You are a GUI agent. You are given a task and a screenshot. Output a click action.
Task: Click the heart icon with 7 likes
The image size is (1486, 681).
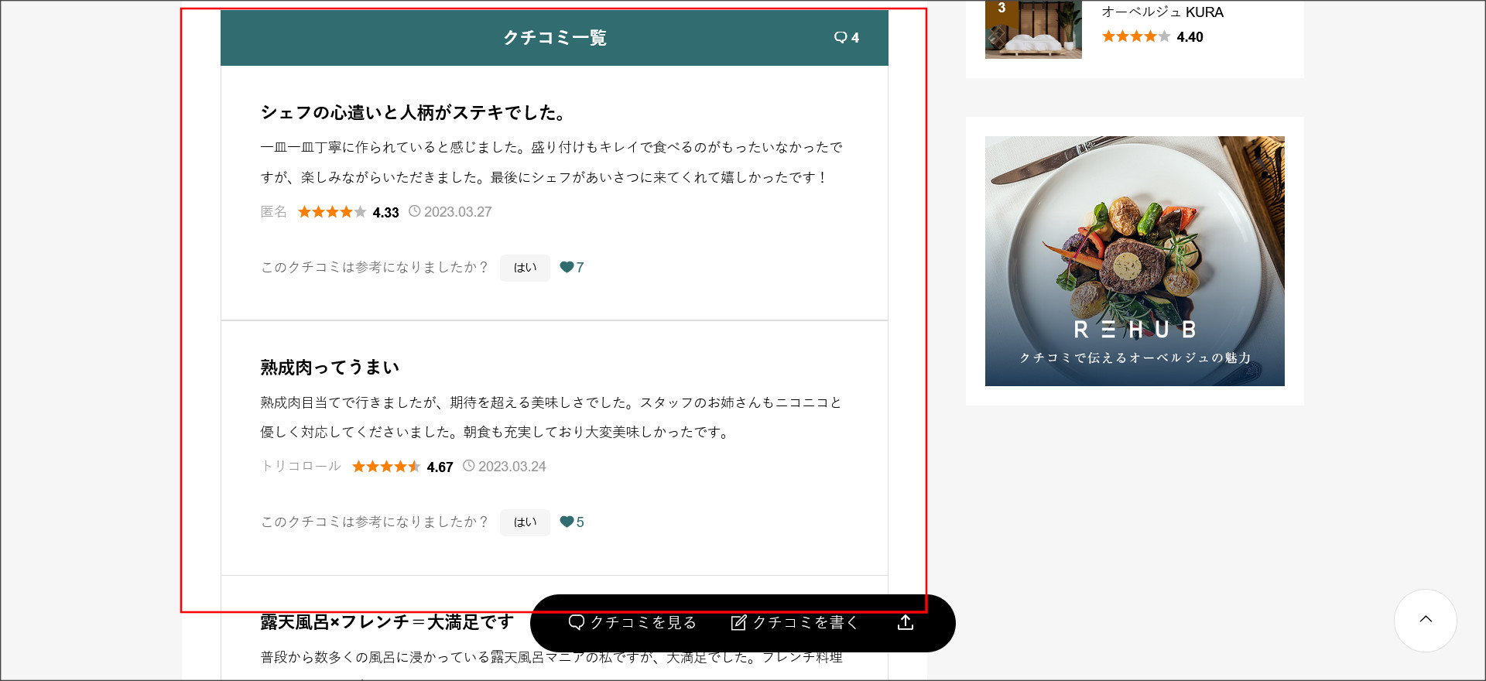(x=567, y=267)
